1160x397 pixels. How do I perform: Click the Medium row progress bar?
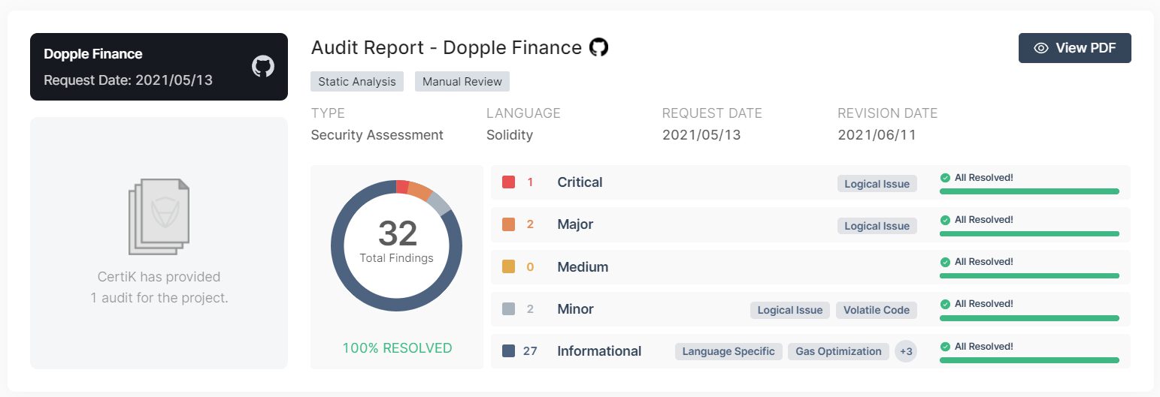[1029, 275]
